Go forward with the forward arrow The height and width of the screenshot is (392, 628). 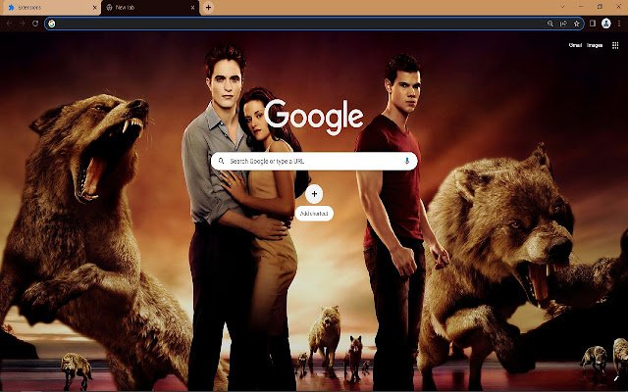coord(22,24)
